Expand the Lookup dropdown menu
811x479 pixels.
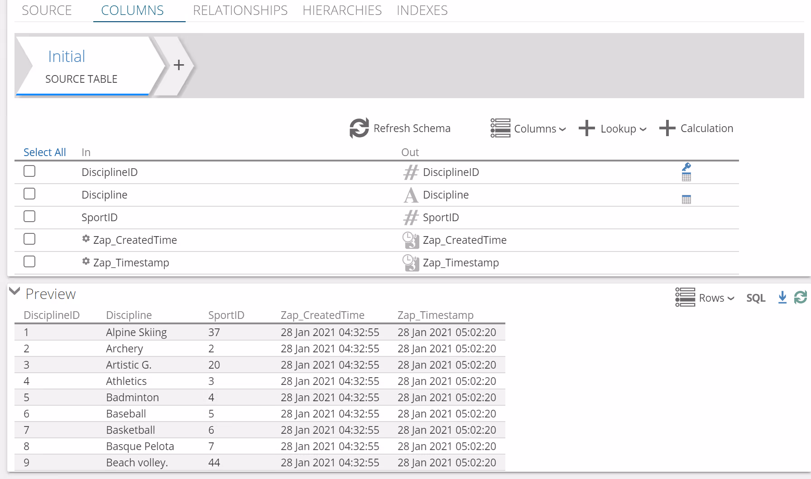pyautogui.click(x=613, y=128)
